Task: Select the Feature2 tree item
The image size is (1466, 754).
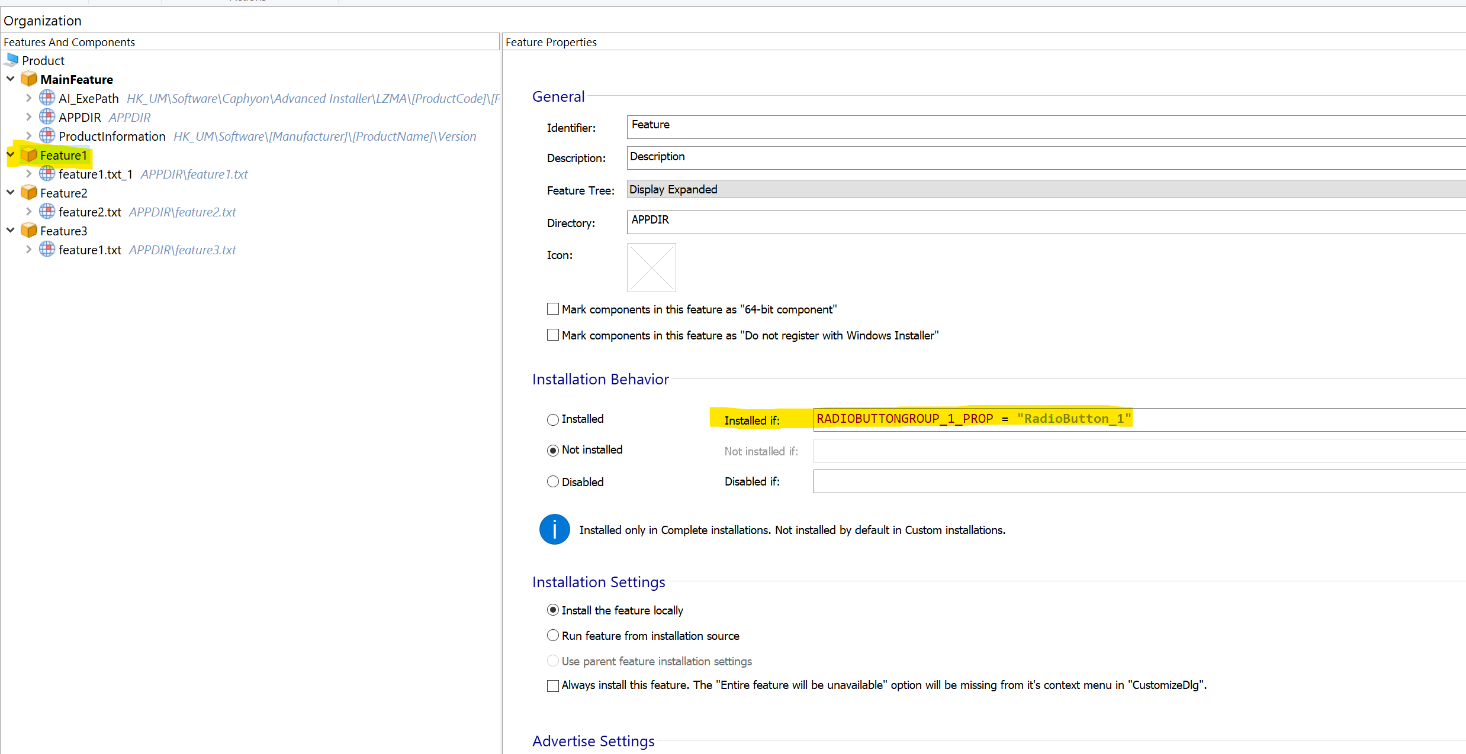Action: coord(63,193)
